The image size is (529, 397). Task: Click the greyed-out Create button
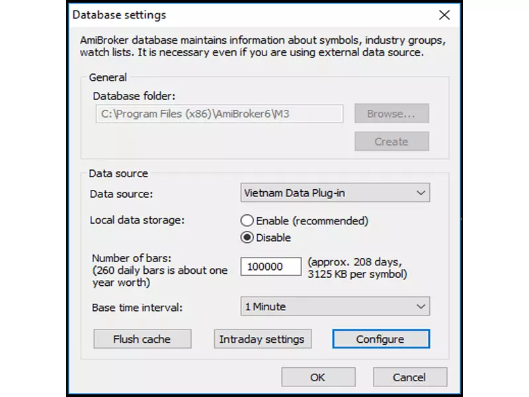click(391, 142)
